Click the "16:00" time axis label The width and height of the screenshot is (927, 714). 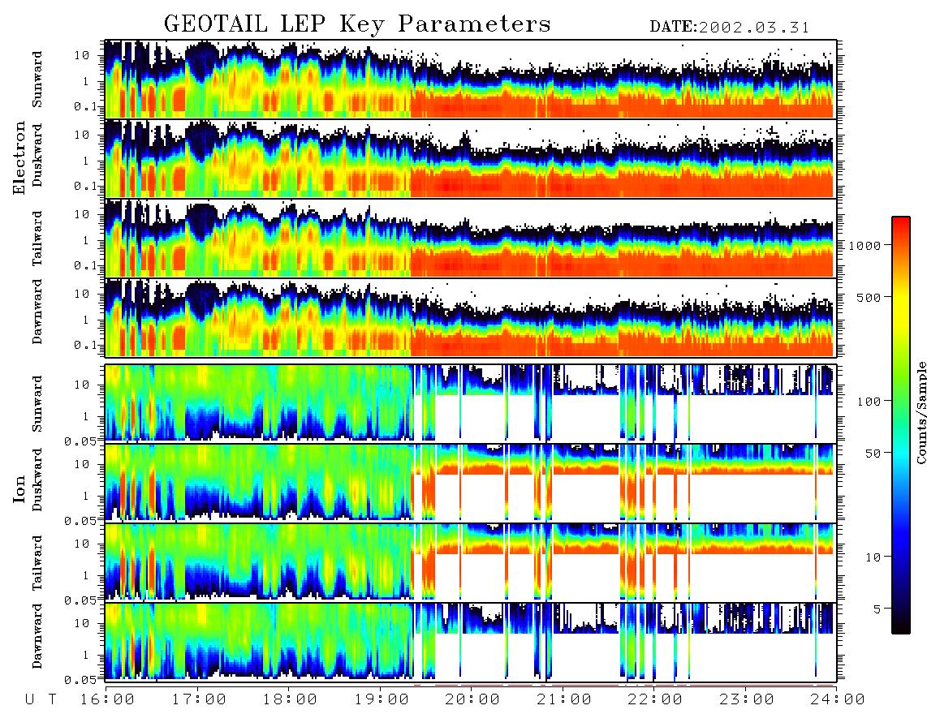point(106,700)
